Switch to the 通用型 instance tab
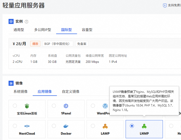 [x=19, y=30]
